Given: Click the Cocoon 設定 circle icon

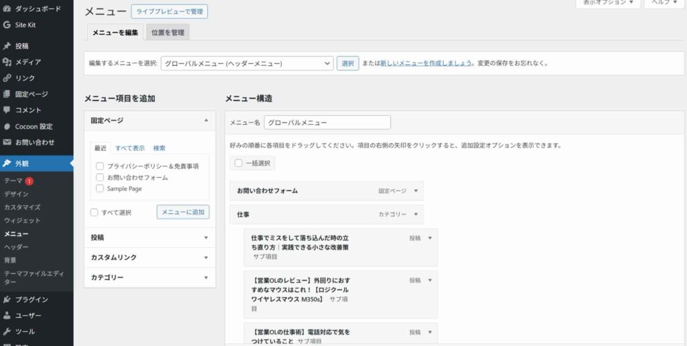Looking at the screenshot, I should 7,127.
